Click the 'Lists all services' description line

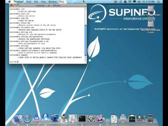26,11
